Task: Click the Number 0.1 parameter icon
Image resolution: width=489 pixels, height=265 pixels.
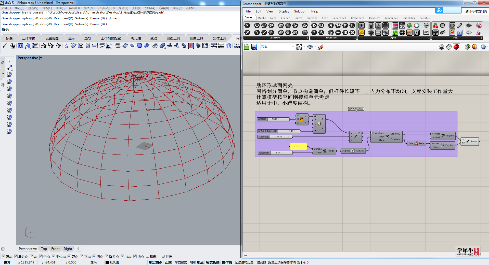Action: point(321,25)
